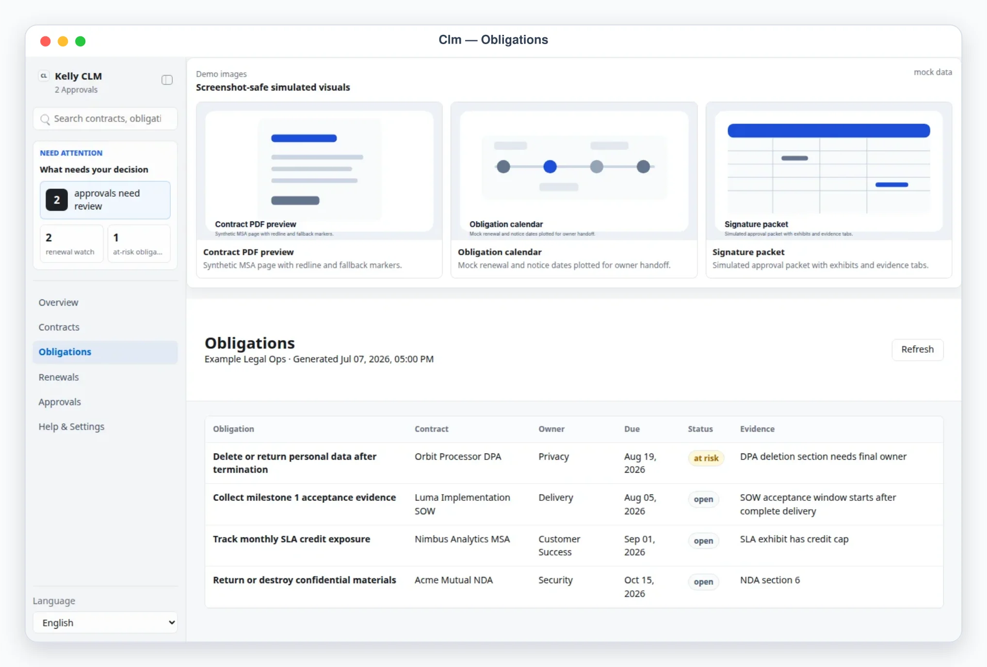This screenshot has width=987, height=667.
Task: Click the renewal watch tile
Action: coord(72,244)
